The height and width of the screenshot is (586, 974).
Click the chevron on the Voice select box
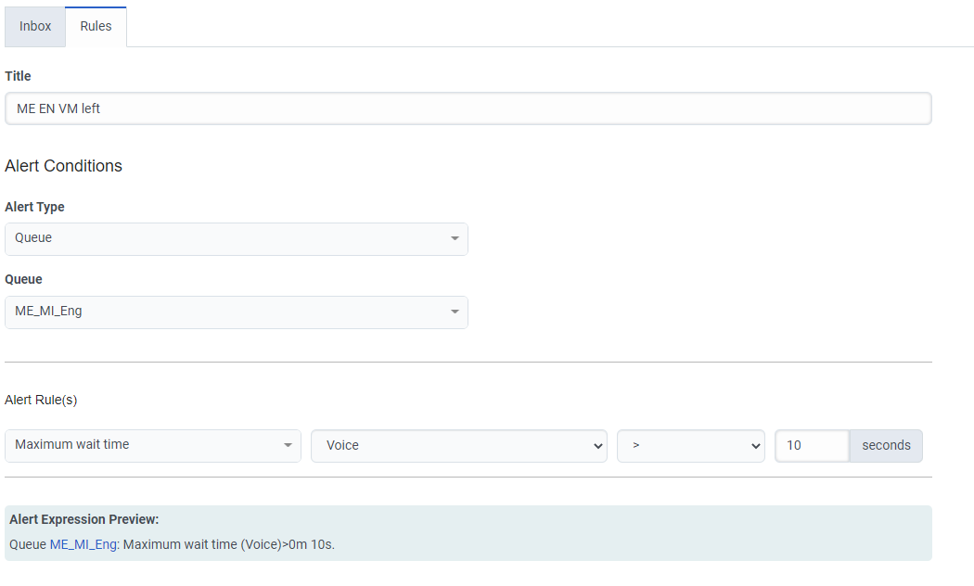click(596, 446)
